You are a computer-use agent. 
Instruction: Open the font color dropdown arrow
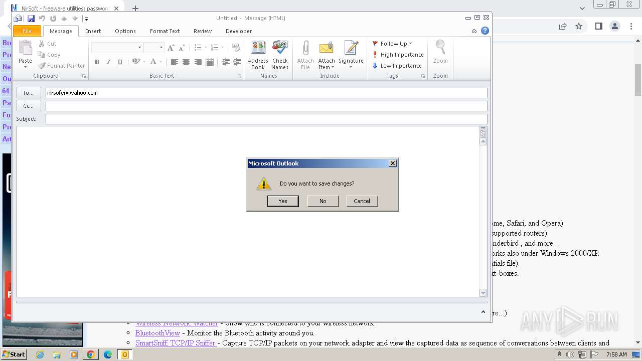click(160, 62)
